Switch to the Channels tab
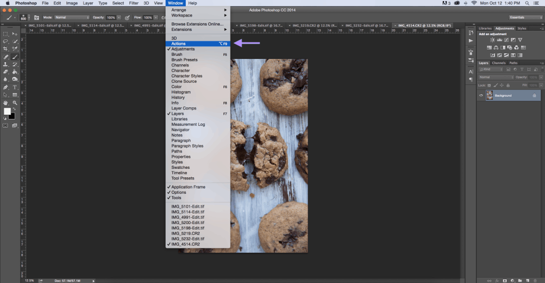Viewport: 545px width, 283px height. coord(499,63)
